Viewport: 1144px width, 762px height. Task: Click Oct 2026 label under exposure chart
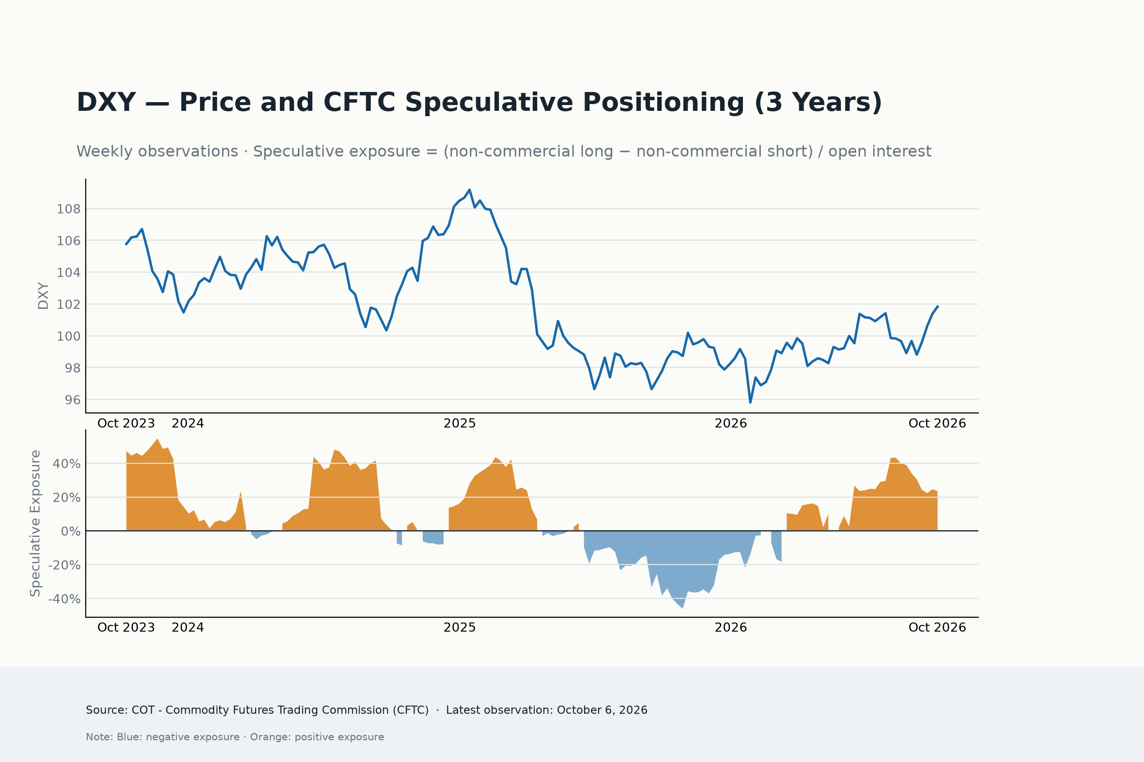pos(937,627)
